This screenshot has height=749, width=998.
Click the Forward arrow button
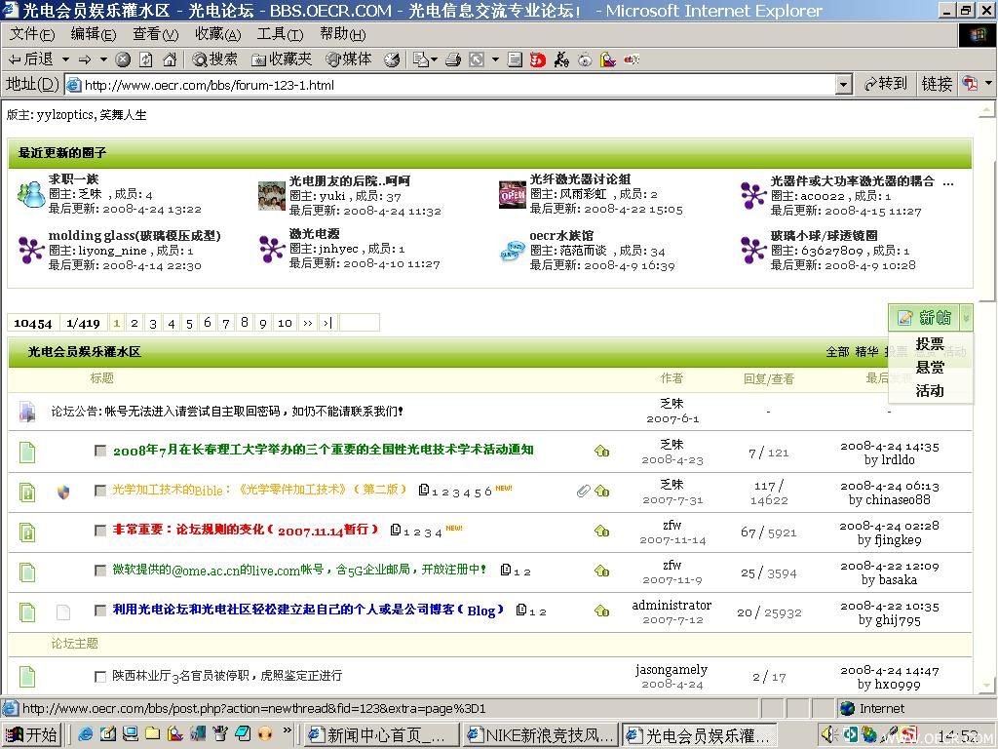tap(85, 59)
